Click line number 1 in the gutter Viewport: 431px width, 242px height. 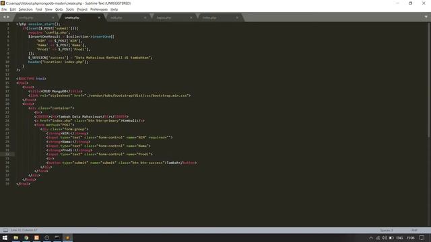click(8, 24)
